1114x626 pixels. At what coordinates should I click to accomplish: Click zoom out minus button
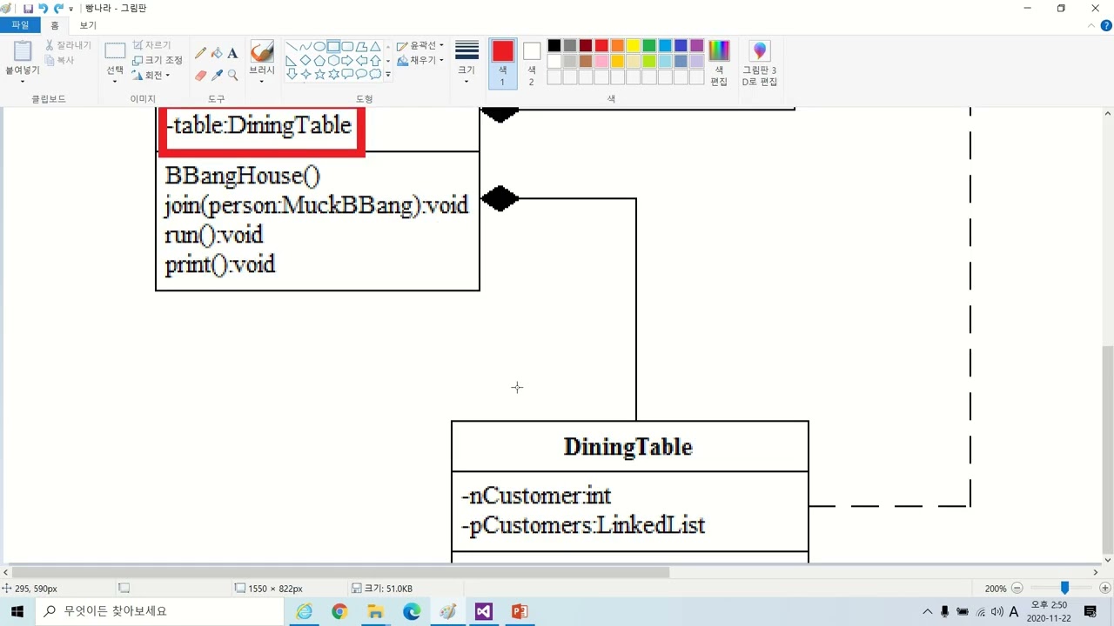click(x=1017, y=589)
